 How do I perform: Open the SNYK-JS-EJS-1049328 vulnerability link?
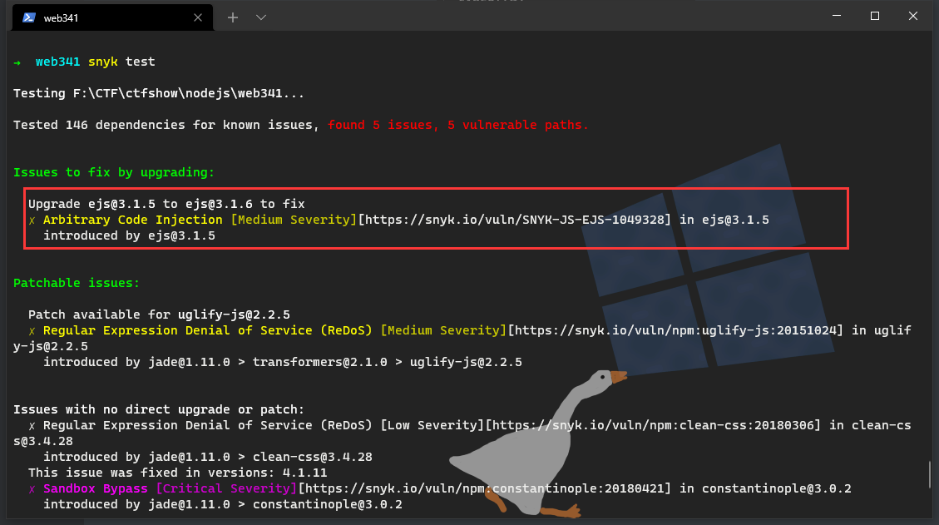pos(515,220)
